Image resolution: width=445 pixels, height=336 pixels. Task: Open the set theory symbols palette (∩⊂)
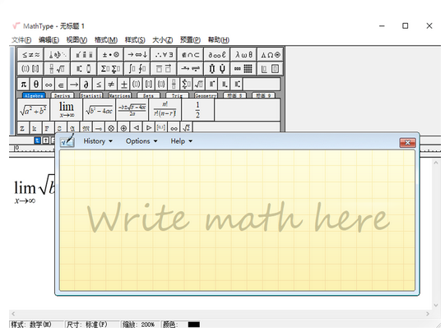pos(191,54)
